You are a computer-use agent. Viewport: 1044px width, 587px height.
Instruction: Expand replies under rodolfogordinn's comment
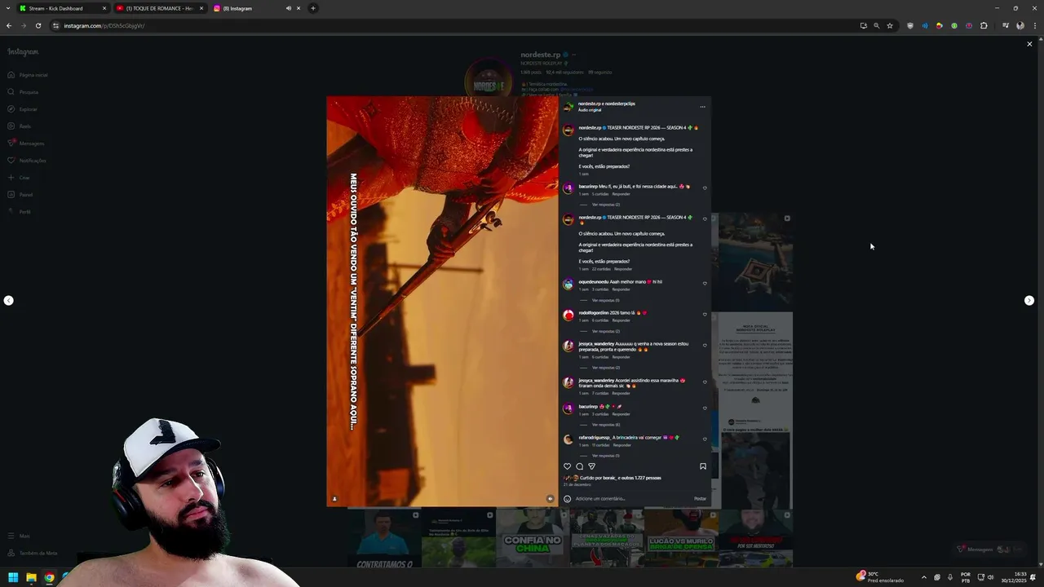pyautogui.click(x=605, y=331)
